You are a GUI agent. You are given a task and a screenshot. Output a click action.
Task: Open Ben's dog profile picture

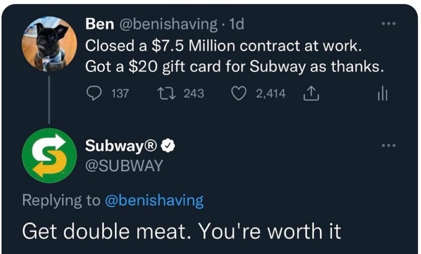pyautogui.click(x=50, y=44)
